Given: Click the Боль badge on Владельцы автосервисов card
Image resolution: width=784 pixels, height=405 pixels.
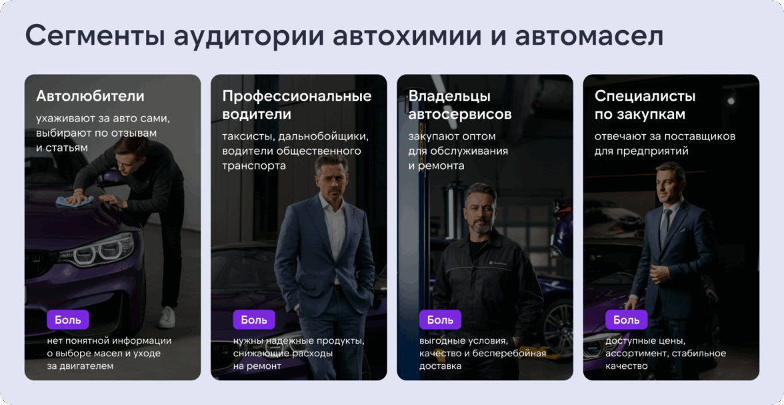Looking at the screenshot, I should pyautogui.click(x=440, y=320).
